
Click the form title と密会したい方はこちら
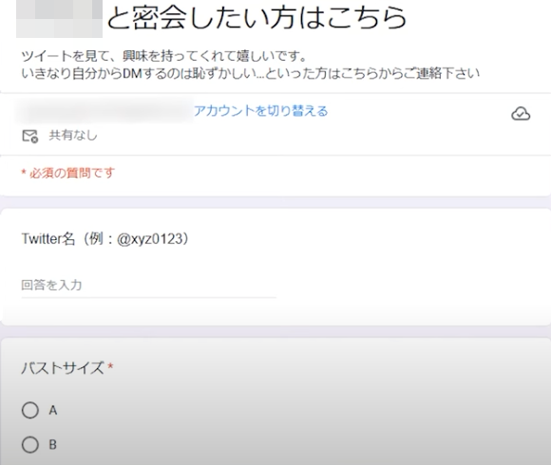pos(256,17)
